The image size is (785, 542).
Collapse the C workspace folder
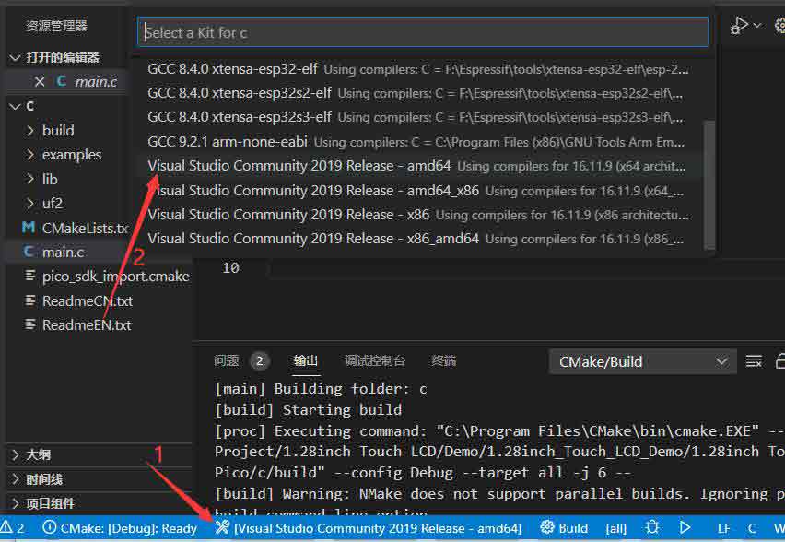15,106
